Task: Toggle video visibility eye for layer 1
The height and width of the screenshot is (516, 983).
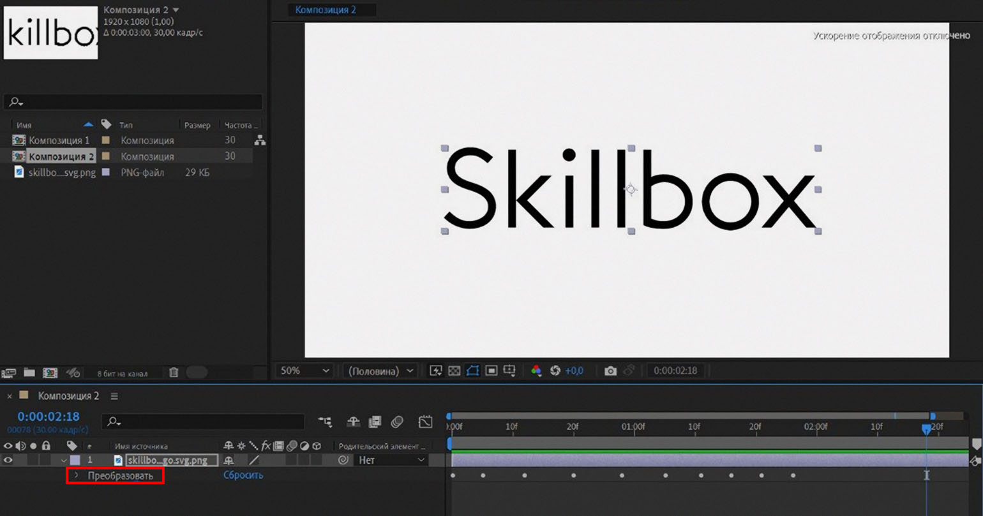Action: pos(8,460)
